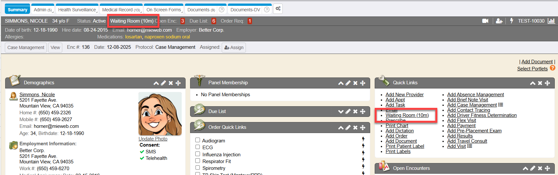Click the add user icon in header
This screenshot has height=175, width=558.
(x=499, y=21)
